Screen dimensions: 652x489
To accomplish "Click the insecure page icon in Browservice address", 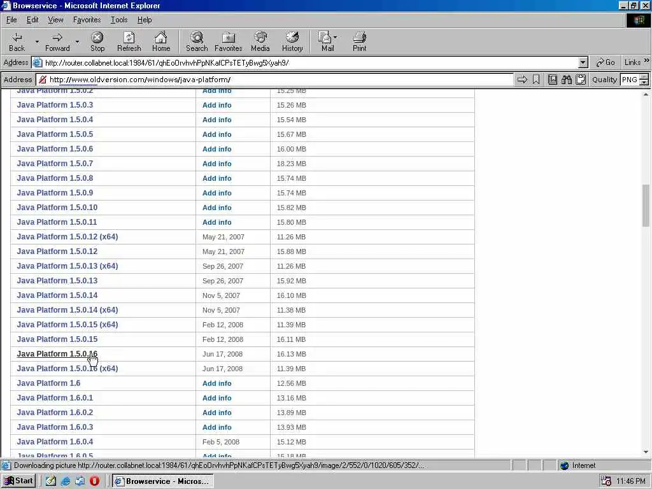I will tap(43, 80).
